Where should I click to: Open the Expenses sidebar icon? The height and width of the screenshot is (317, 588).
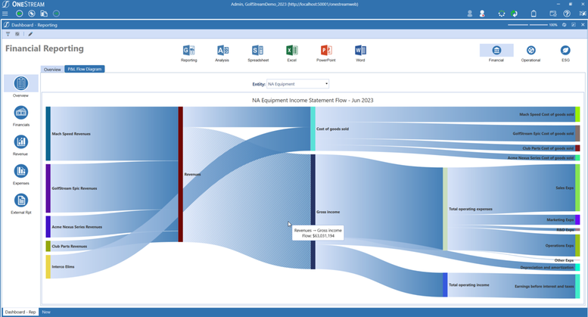[21, 171]
